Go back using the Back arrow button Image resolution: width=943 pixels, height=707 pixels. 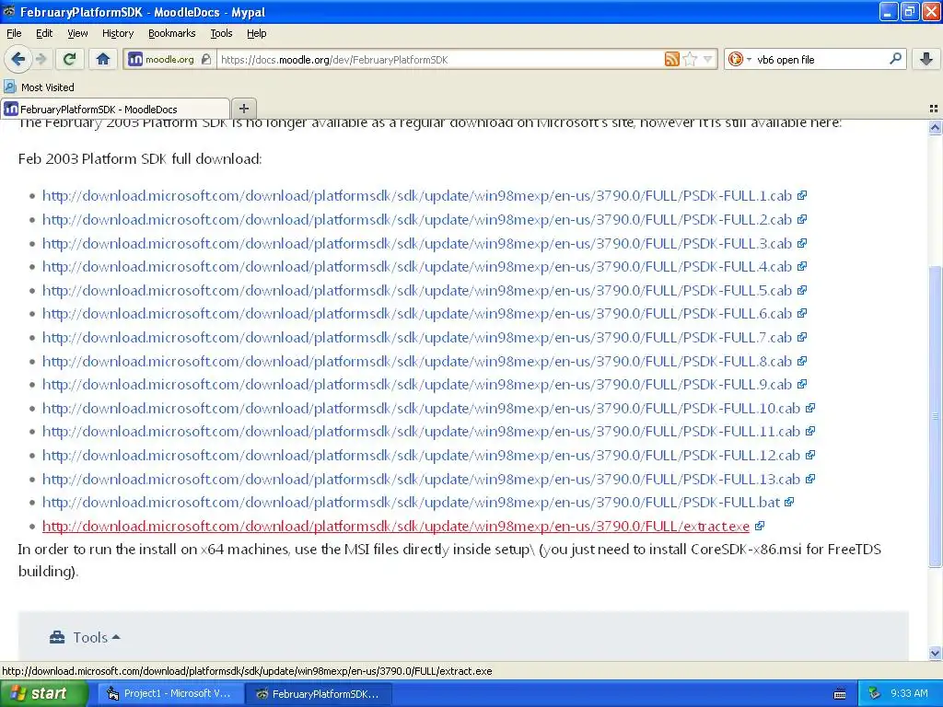point(17,59)
